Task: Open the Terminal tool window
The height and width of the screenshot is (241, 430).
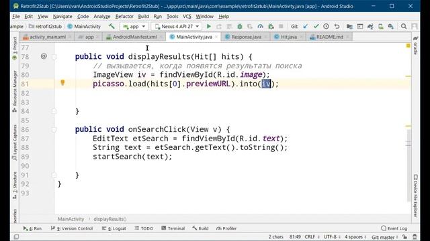Action: pos(173,228)
